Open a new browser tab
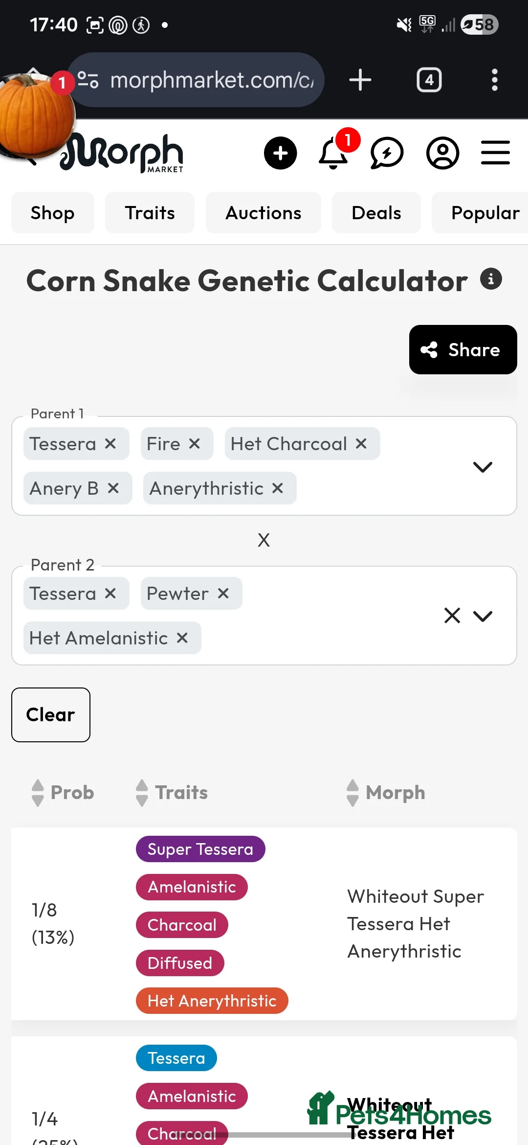The width and height of the screenshot is (528, 1145). [360, 80]
